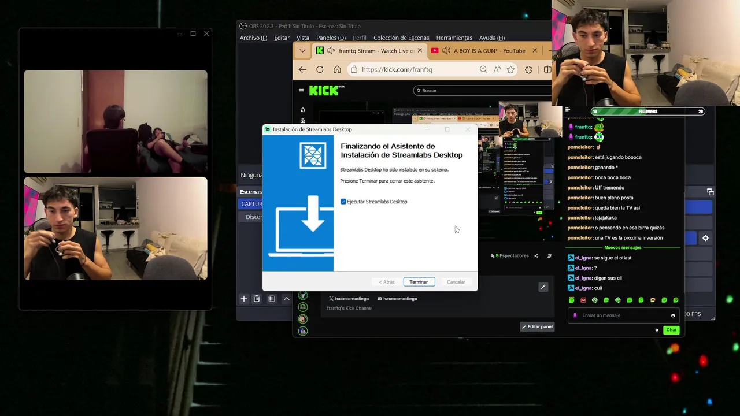
Task: Click the Kick sidebar home icon
Action: tap(302, 110)
